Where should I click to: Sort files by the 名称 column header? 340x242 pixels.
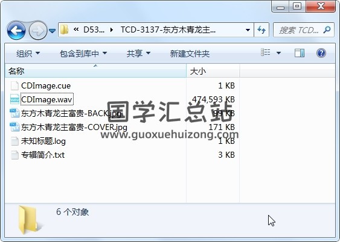point(95,71)
